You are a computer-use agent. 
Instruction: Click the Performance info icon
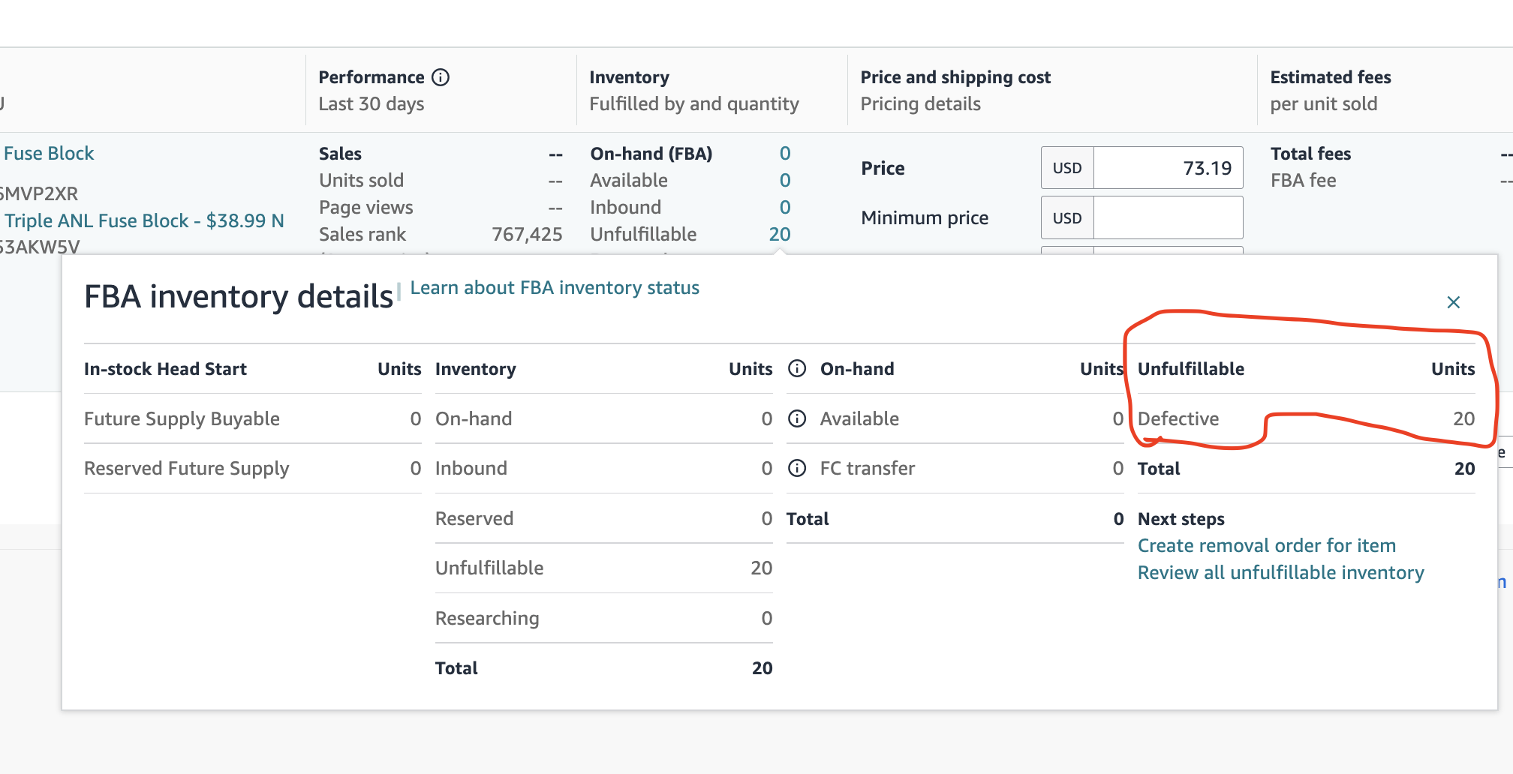(x=441, y=77)
